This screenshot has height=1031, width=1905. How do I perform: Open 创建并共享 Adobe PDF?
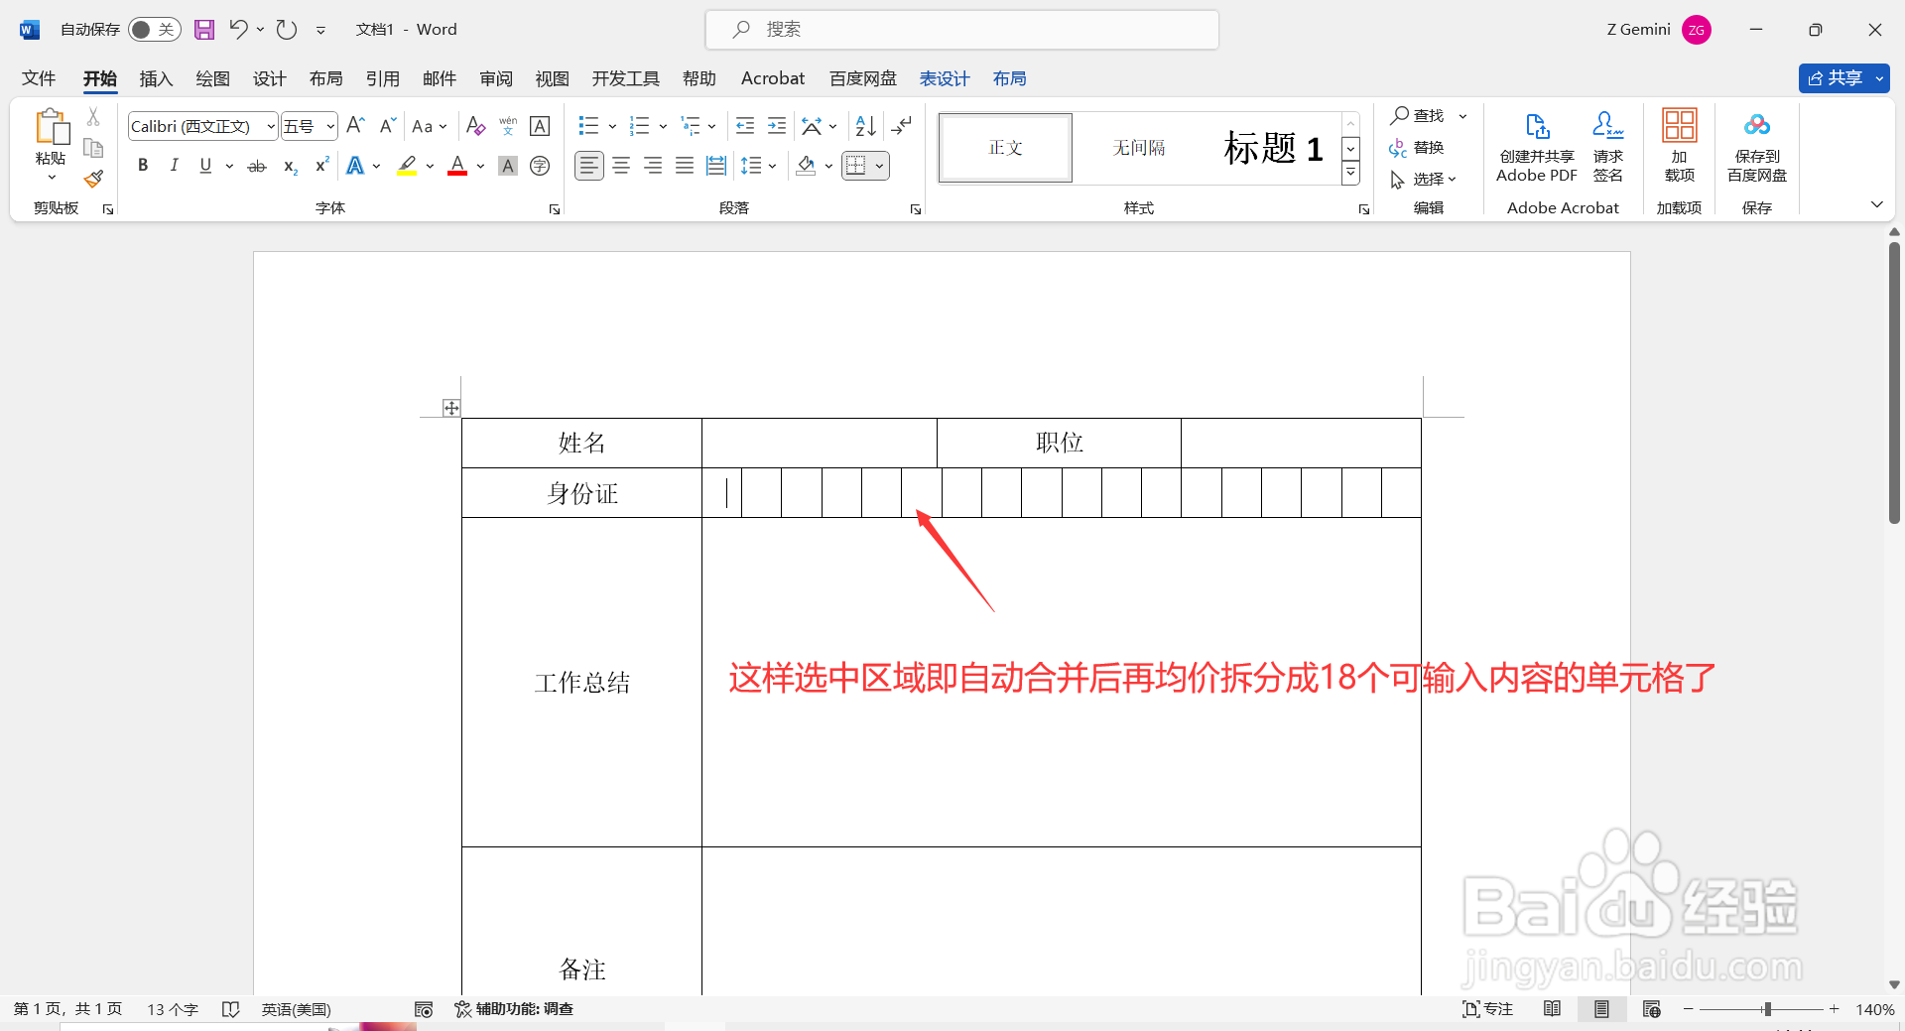pyautogui.click(x=1536, y=147)
